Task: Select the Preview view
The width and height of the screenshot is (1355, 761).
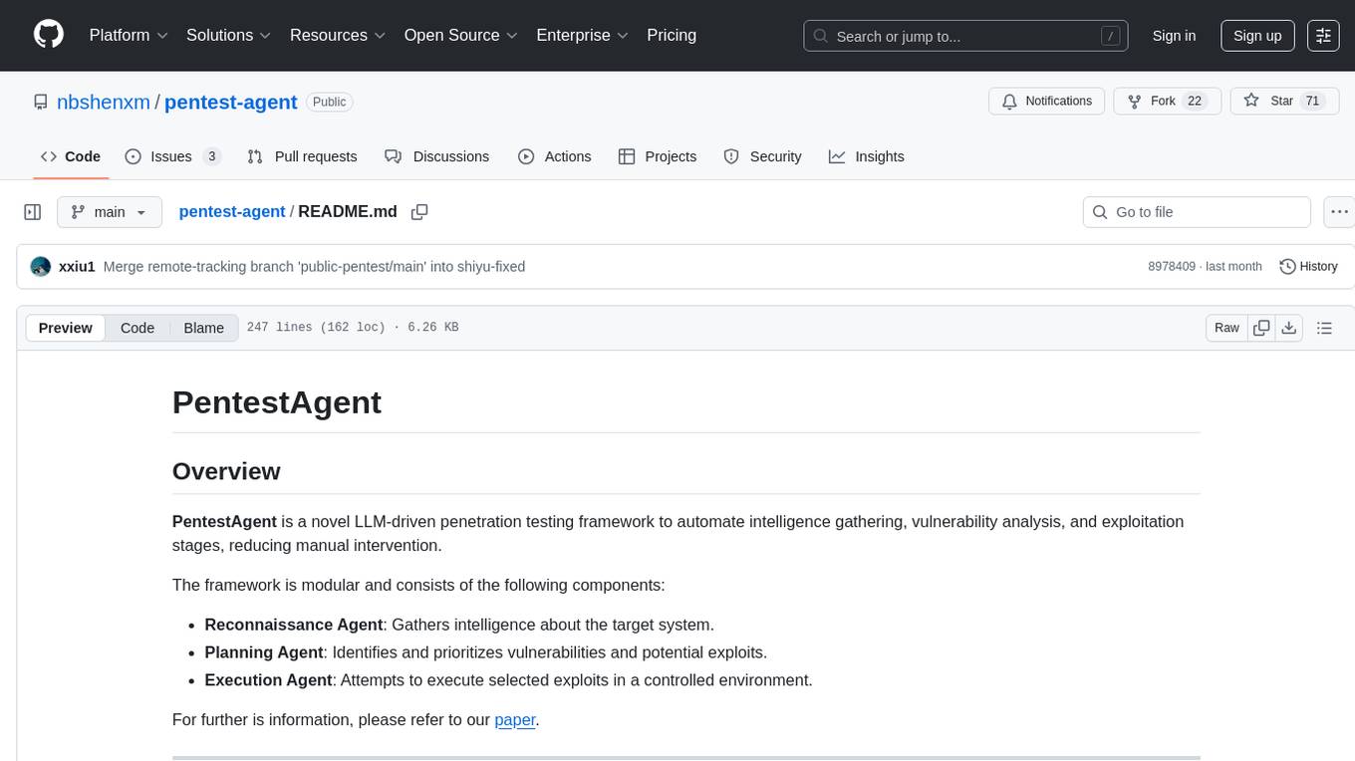Action: [66, 328]
